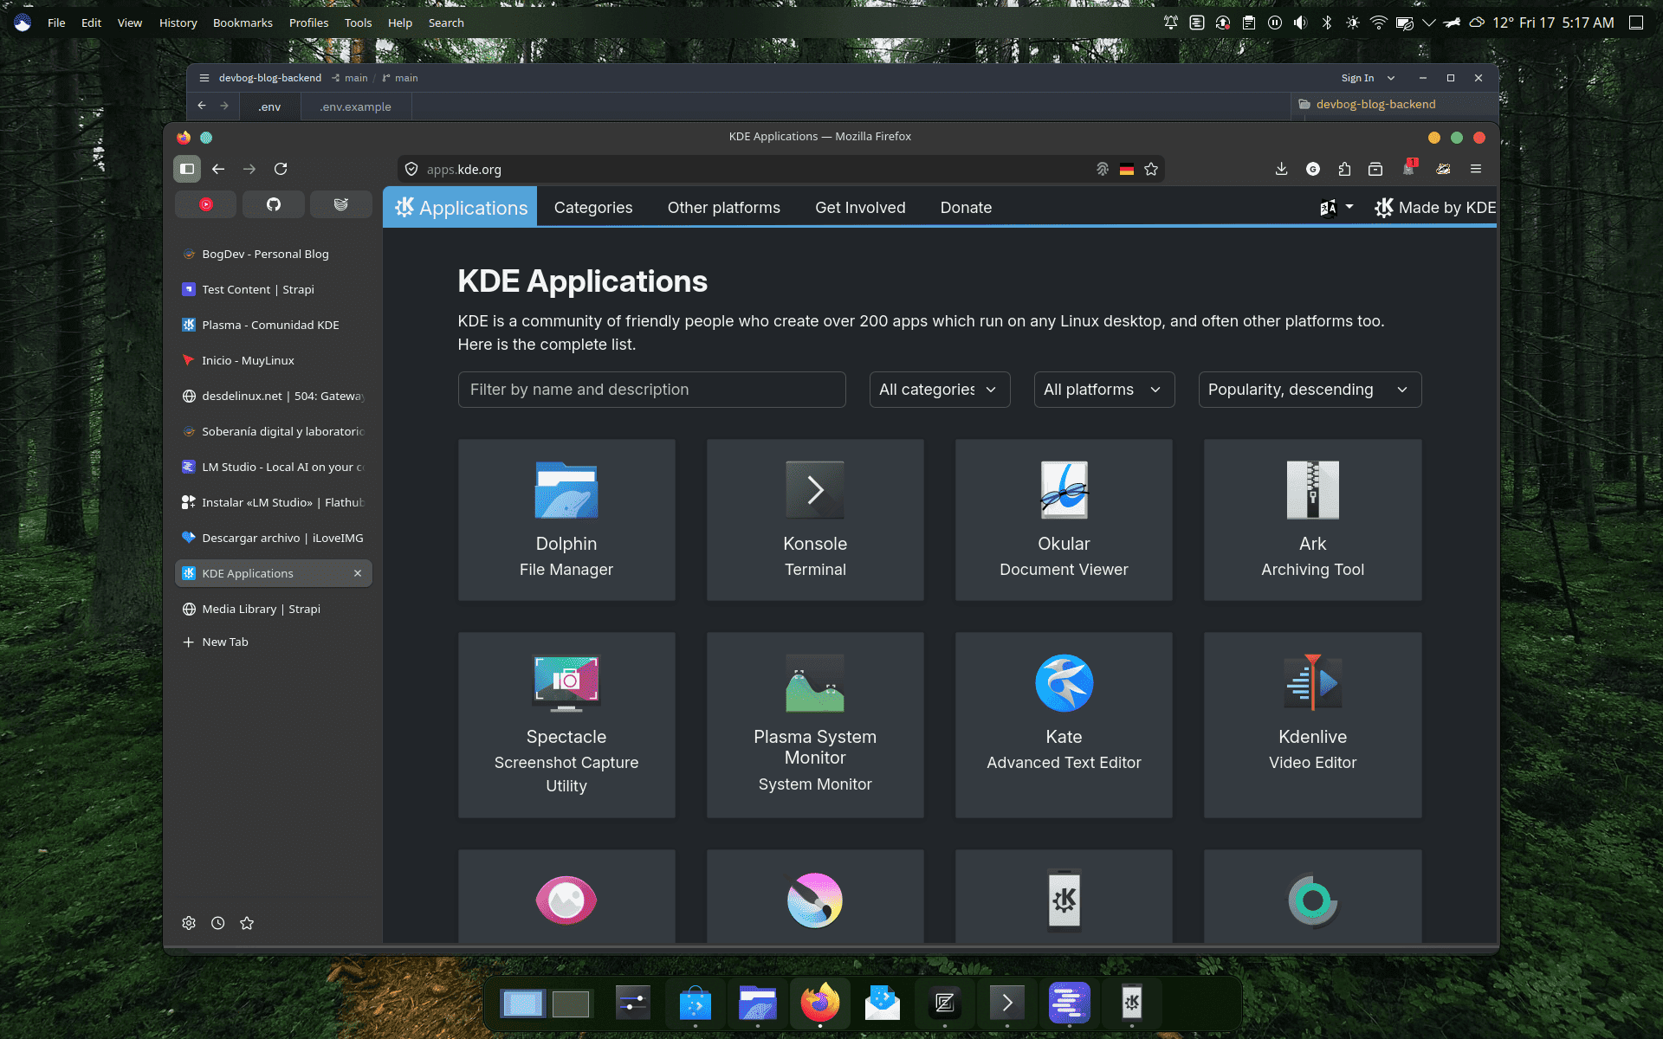
Task: Open the devbog-blog-backend folder in the editor
Action: (x=1375, y=104)
